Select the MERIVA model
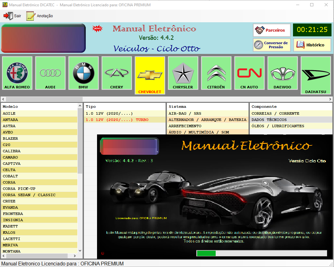Screen dimensions: 334x267 coord(39,245)
